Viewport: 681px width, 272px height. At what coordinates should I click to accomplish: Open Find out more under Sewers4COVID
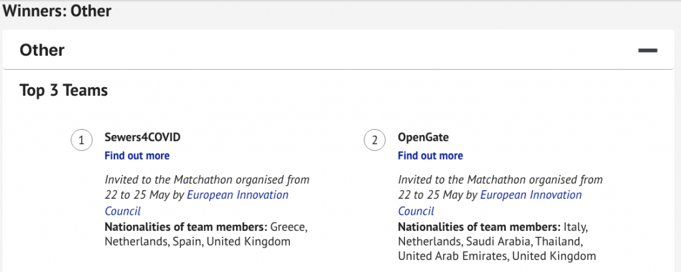(137, 156)
